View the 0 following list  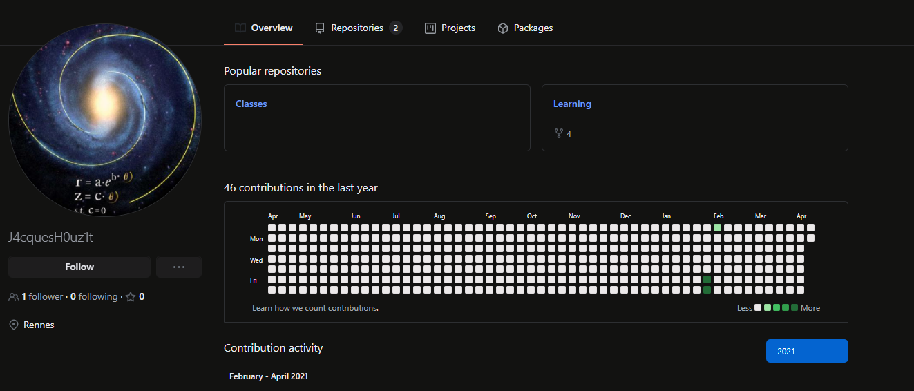click(x=94, y=296)
